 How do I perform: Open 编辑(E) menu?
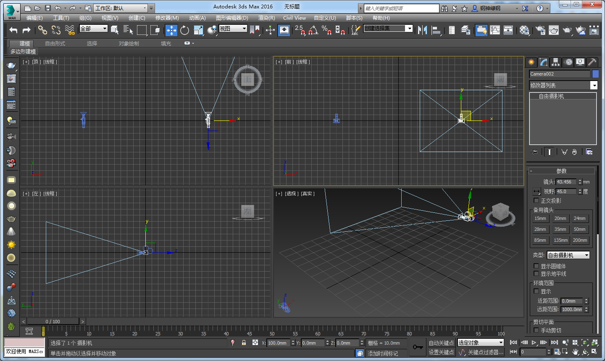point(34,18)
